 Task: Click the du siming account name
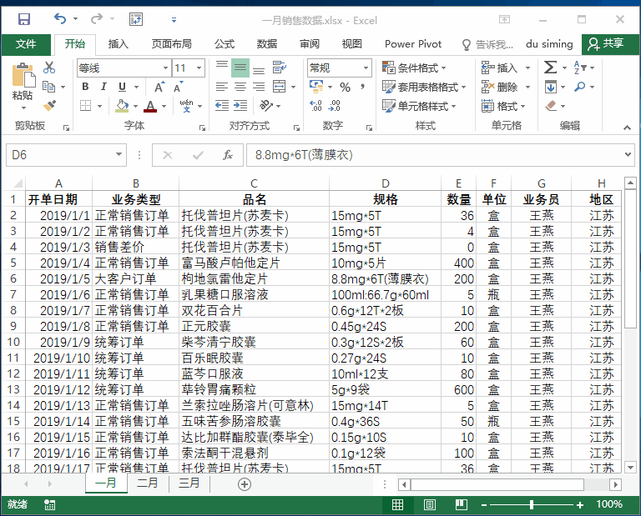549,44
